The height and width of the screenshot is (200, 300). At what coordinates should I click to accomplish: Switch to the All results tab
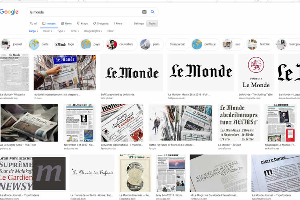click(x=34, y=24)
